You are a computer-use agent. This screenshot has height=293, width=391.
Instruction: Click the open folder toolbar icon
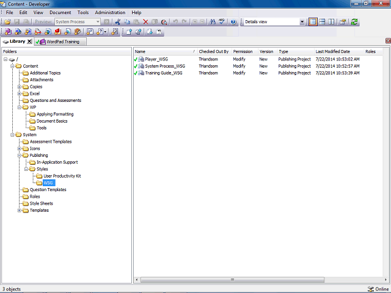coord(7,22)
